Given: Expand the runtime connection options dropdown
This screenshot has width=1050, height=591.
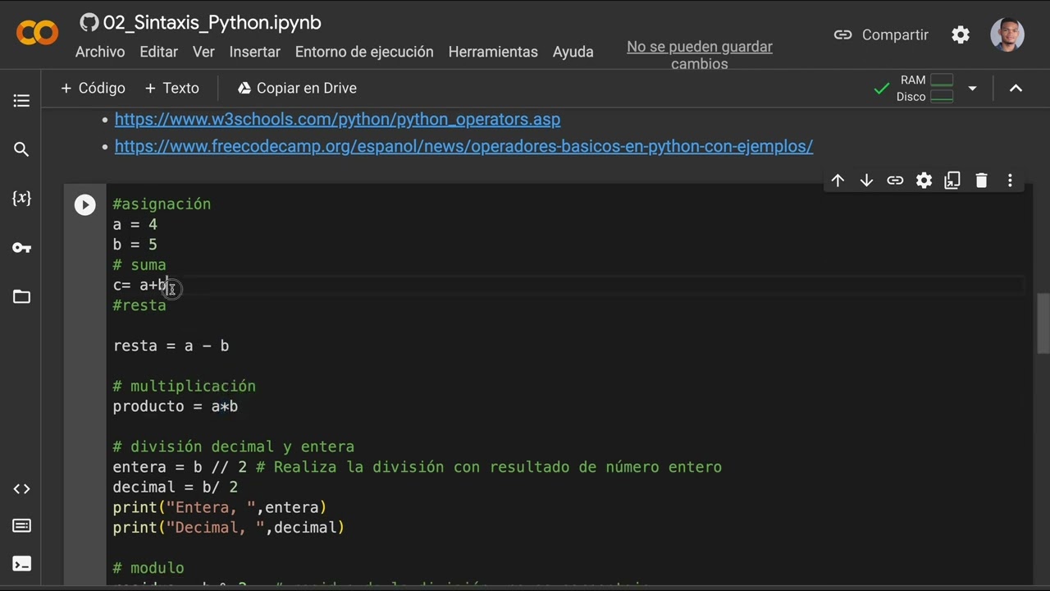Looking at the screenshot, I should pyautogui.click(x=972, y=88).
